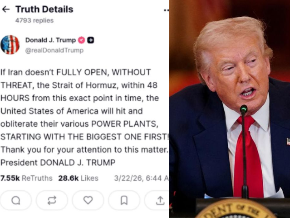Click the presidential seal on the podium

236,209
